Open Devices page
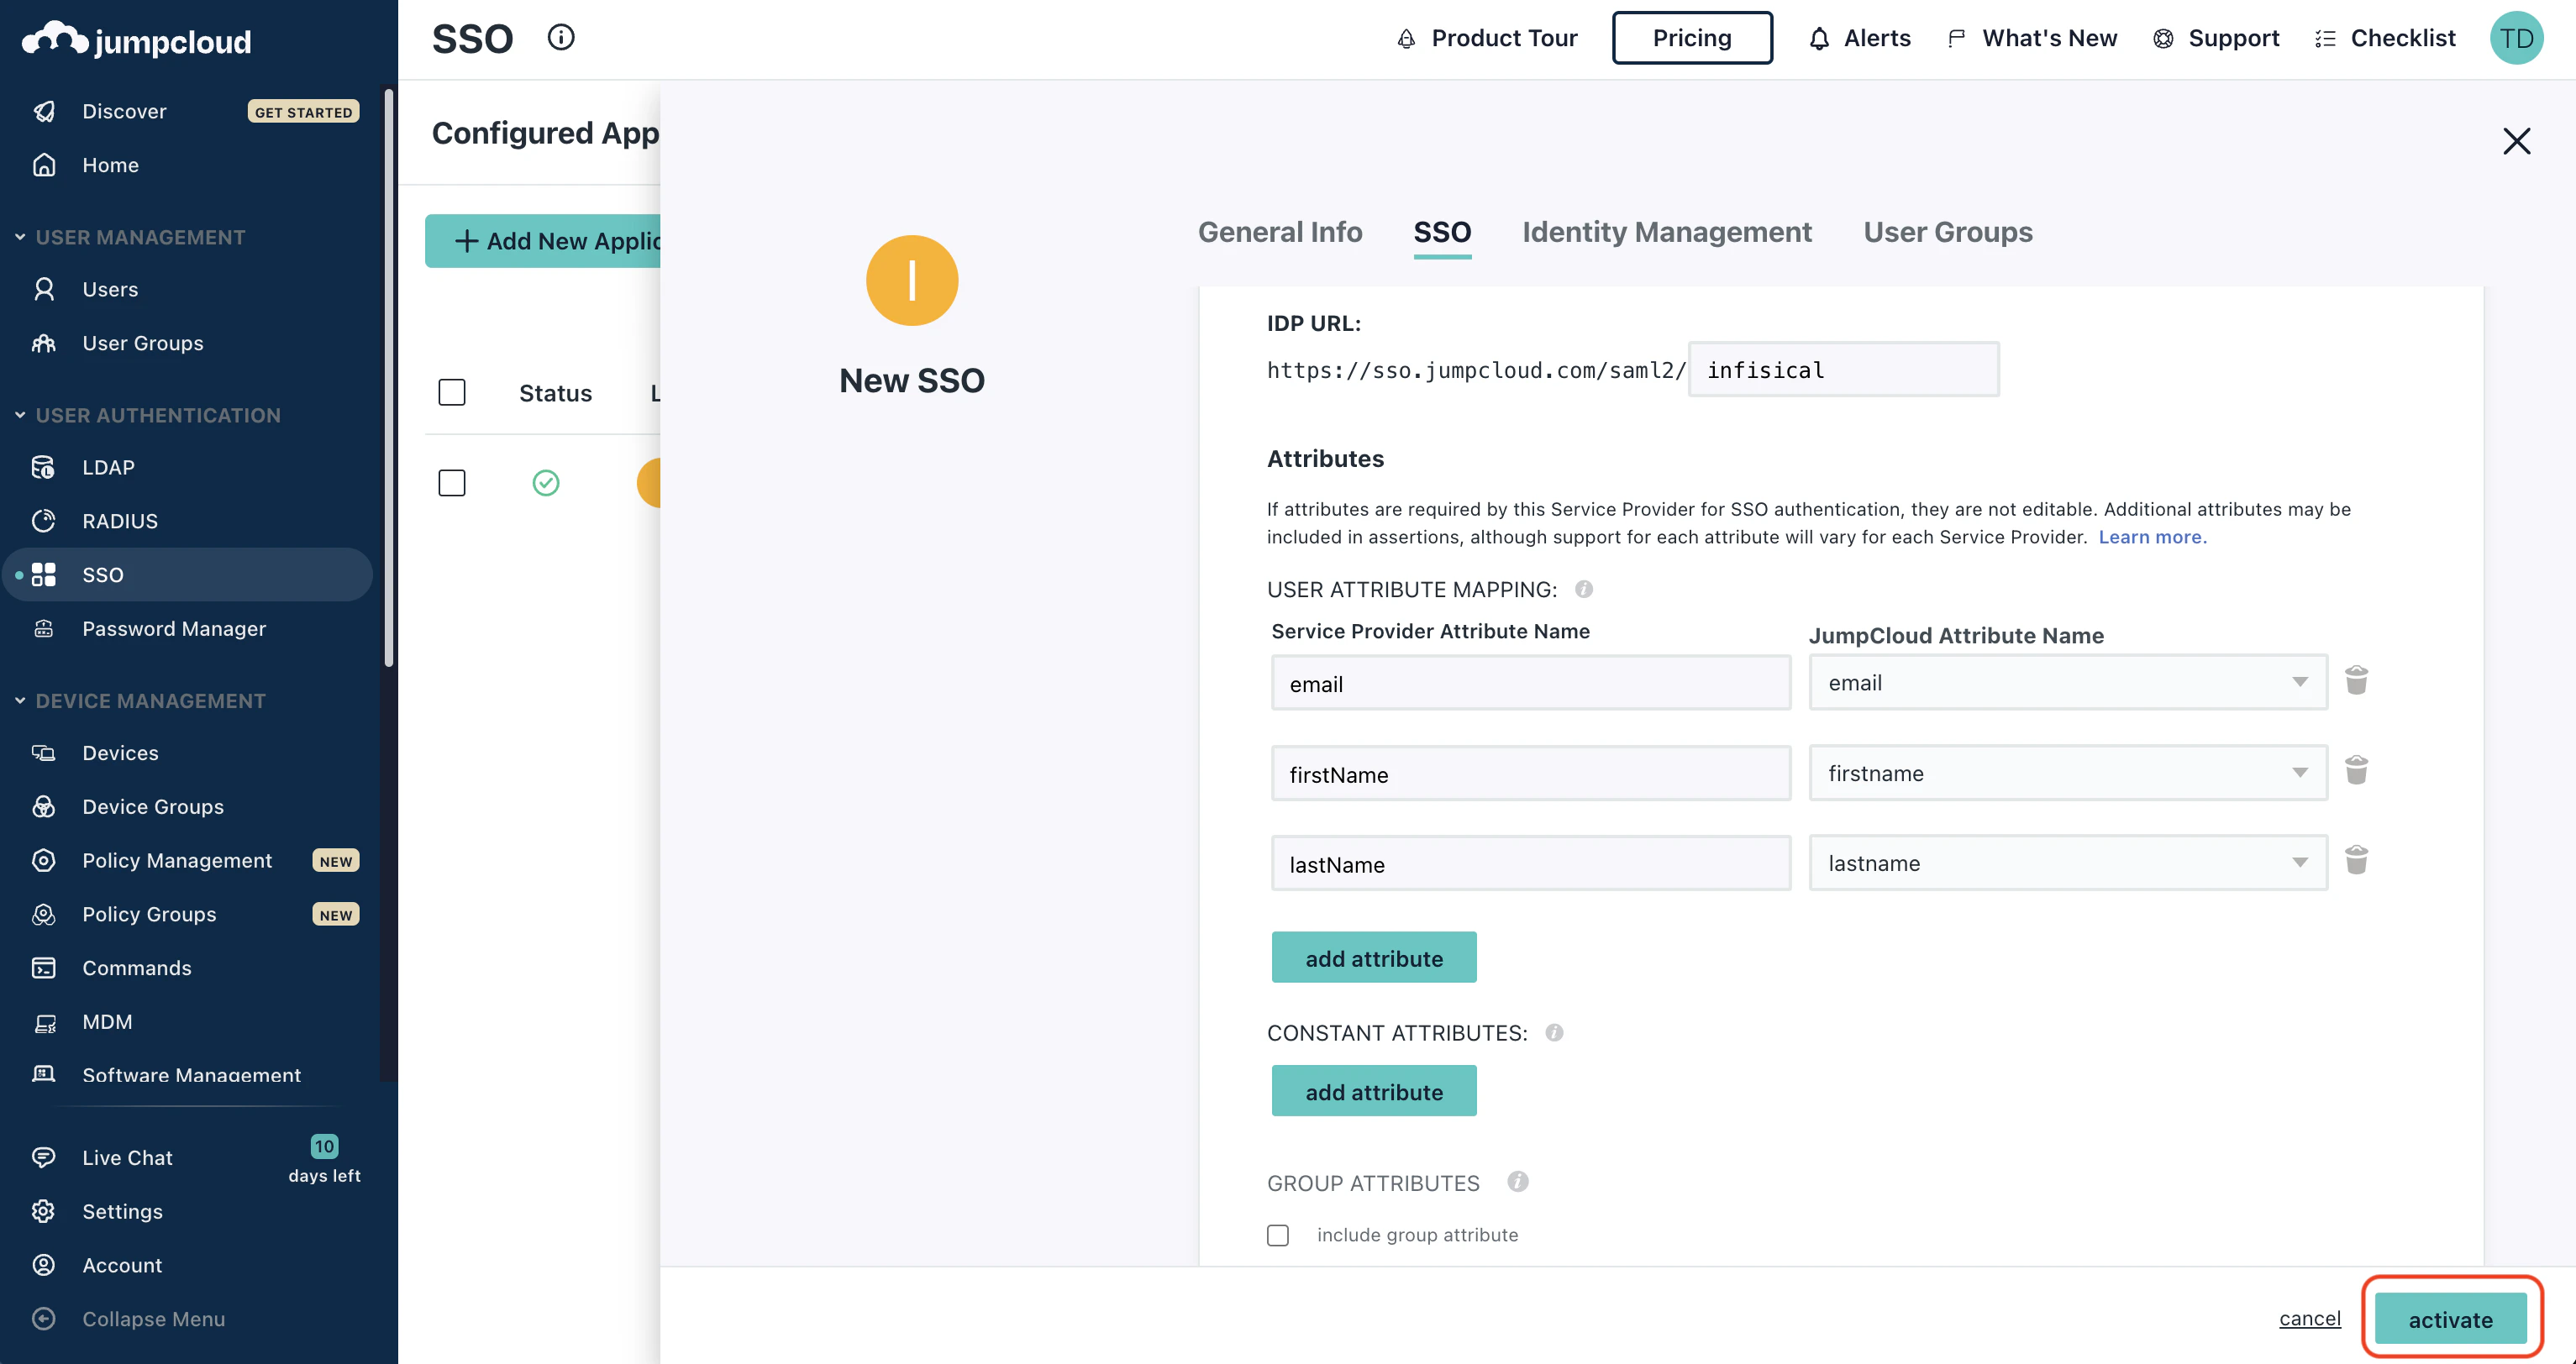 (x=120, y=753)
